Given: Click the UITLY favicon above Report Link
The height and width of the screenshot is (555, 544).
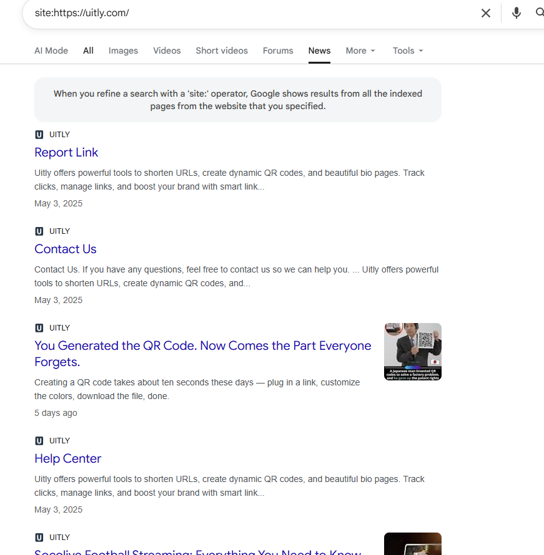Looking at the screenshot, I should 39,135.
